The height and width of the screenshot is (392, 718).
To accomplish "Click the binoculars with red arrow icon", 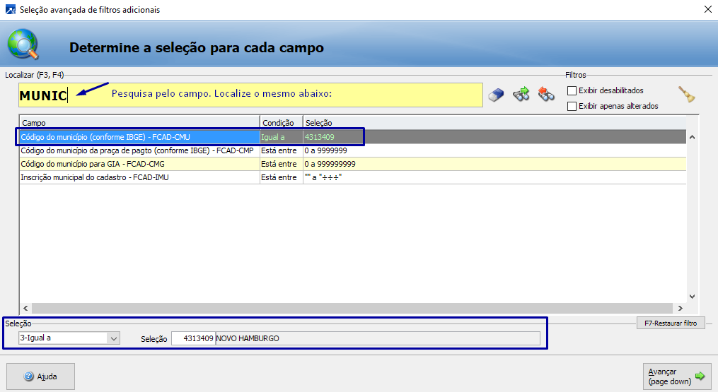I will pyautogui.click(x=546, y=94).
